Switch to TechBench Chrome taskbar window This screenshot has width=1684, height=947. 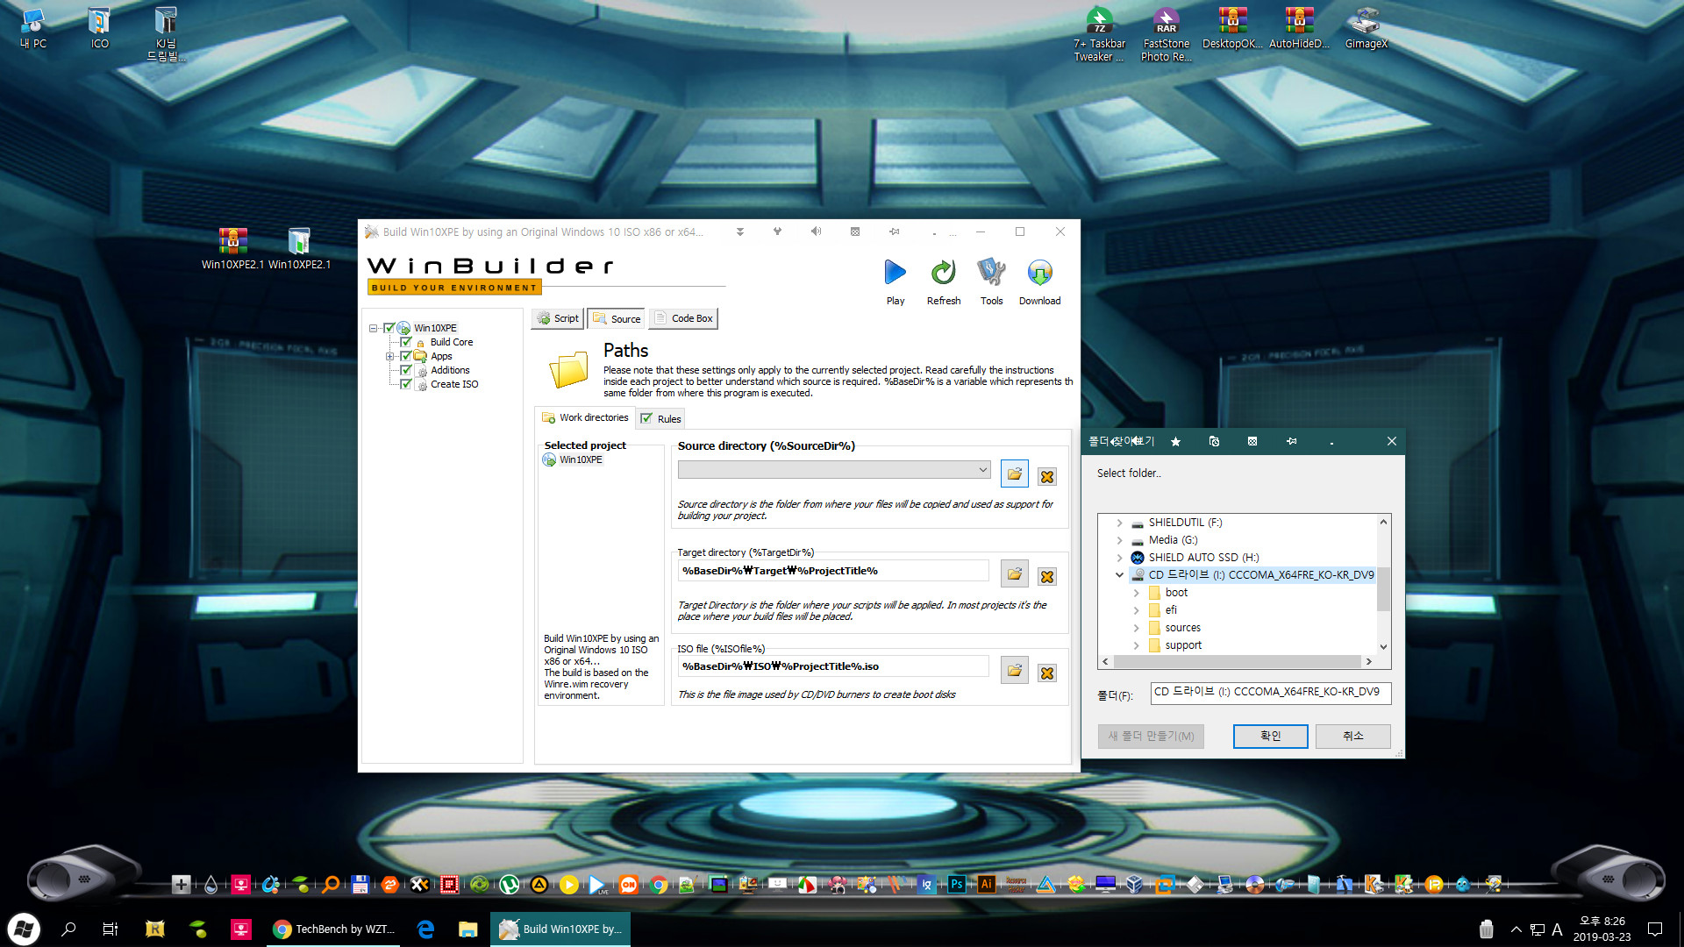coord(334,929)
